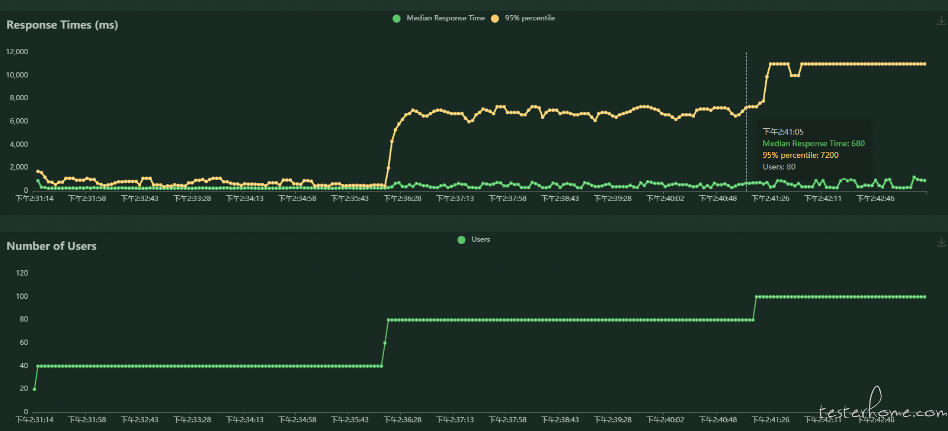948x431 pixels.
Task: Select the 40 label on Users y-axis
Action: coord(24,365)
